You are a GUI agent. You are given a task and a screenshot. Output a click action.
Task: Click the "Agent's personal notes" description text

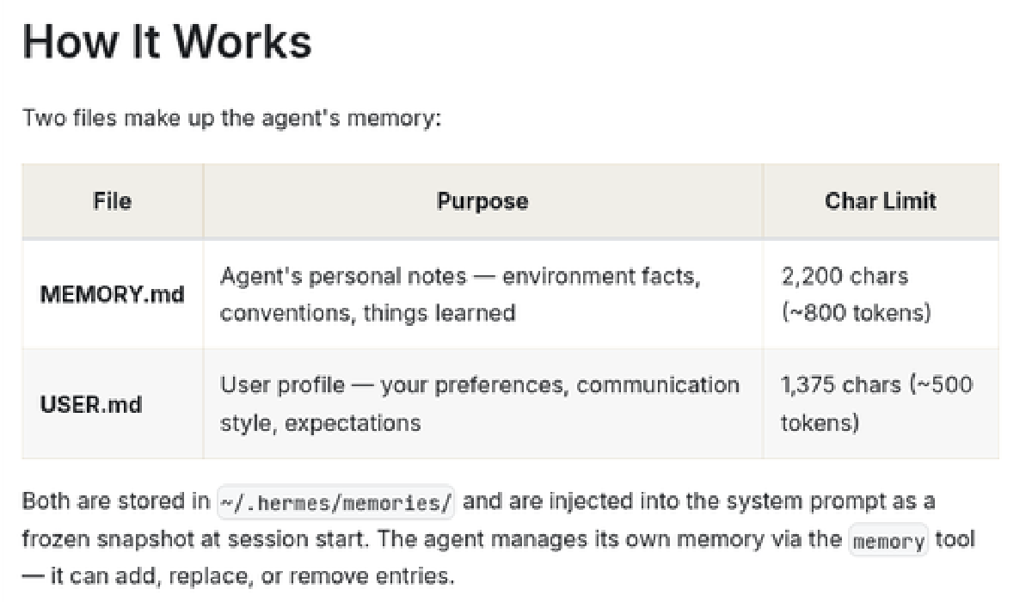click(343, 277)
